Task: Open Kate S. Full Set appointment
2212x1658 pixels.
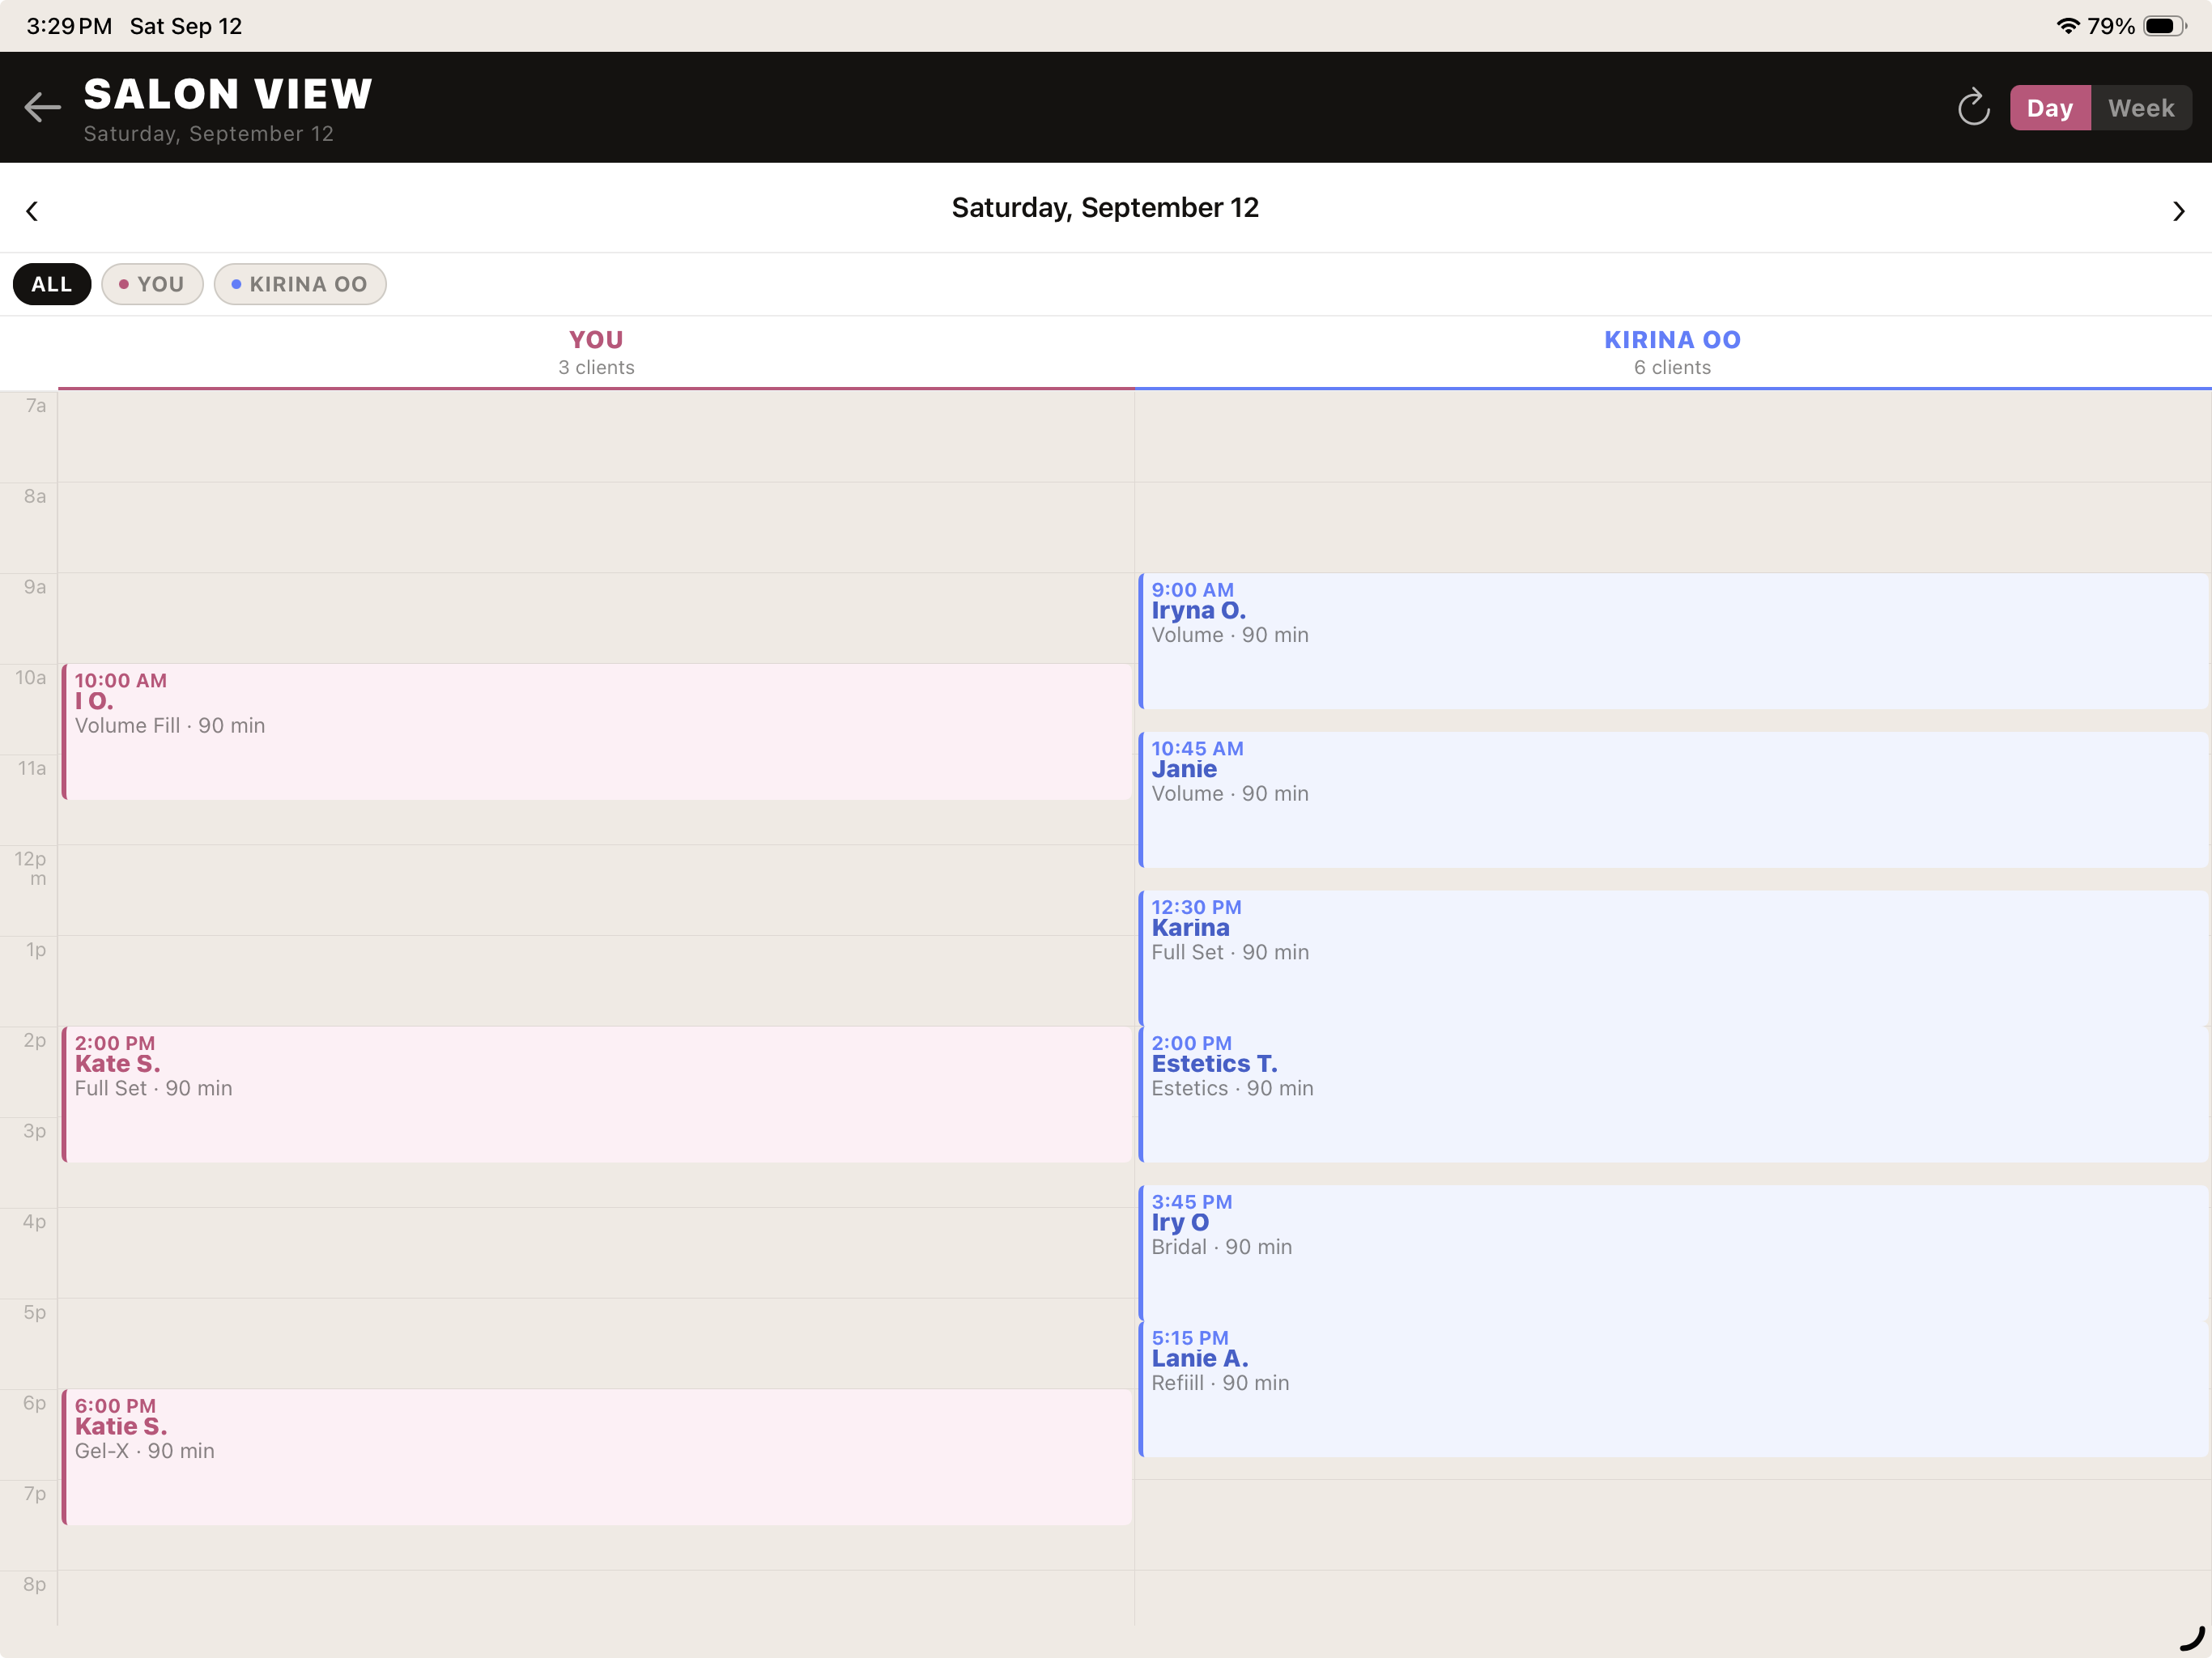Action: pos(597,1094)
